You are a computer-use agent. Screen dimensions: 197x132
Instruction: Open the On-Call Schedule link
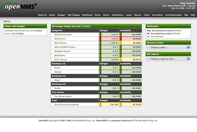tap(155, 37)
